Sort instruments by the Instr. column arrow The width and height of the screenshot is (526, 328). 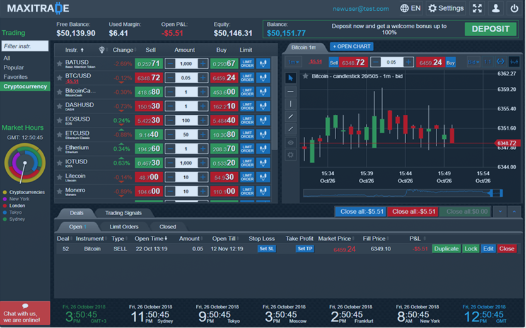coord(82,50)
